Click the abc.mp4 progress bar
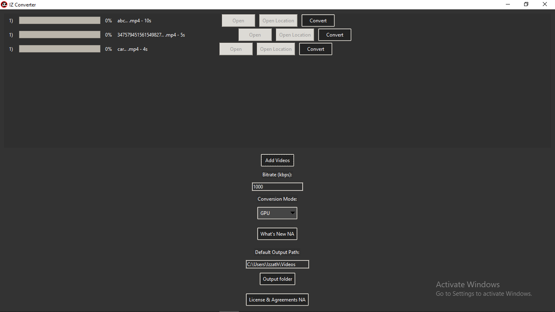 coord(59,20)
